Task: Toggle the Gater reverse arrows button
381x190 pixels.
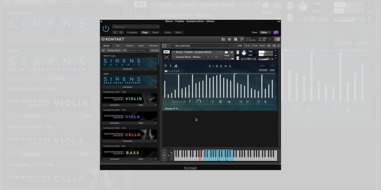Action: [228, 102]
